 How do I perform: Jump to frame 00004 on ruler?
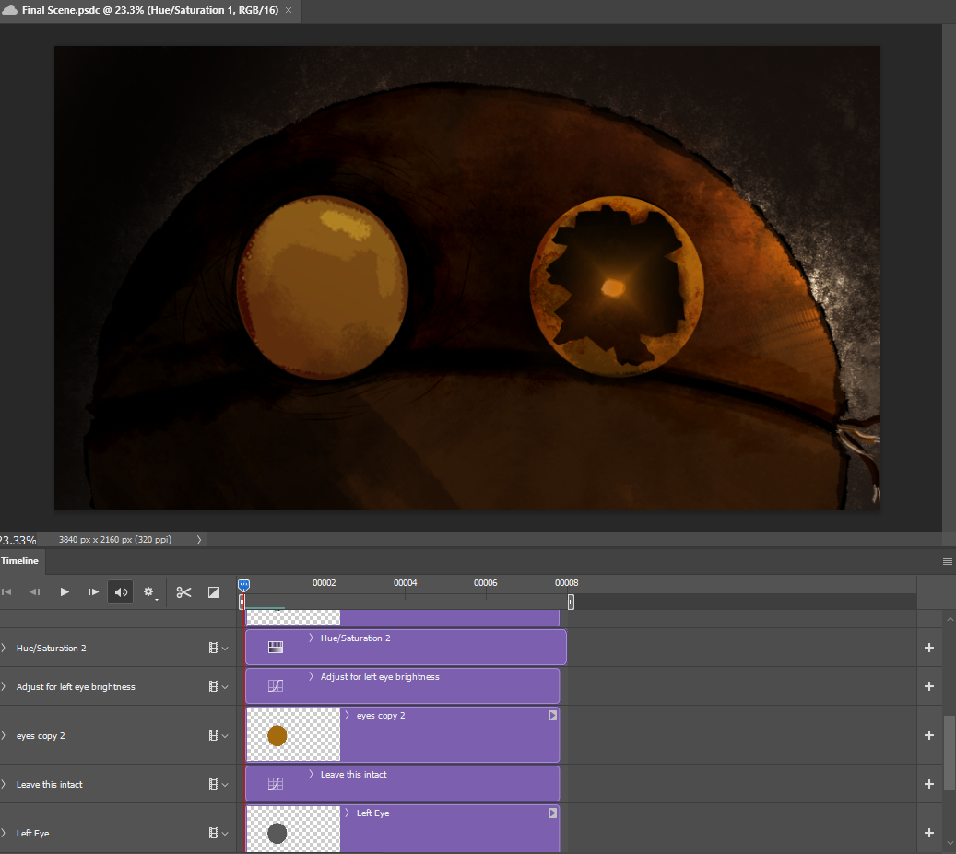pyautogui.click(x=405, y=583)
